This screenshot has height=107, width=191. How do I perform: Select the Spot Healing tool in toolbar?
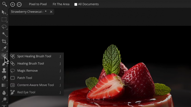coord(4,56)
